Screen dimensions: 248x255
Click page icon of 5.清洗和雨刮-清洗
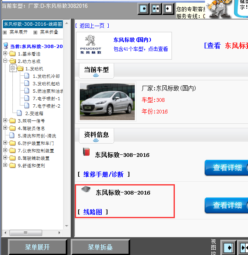coord(12,135)
